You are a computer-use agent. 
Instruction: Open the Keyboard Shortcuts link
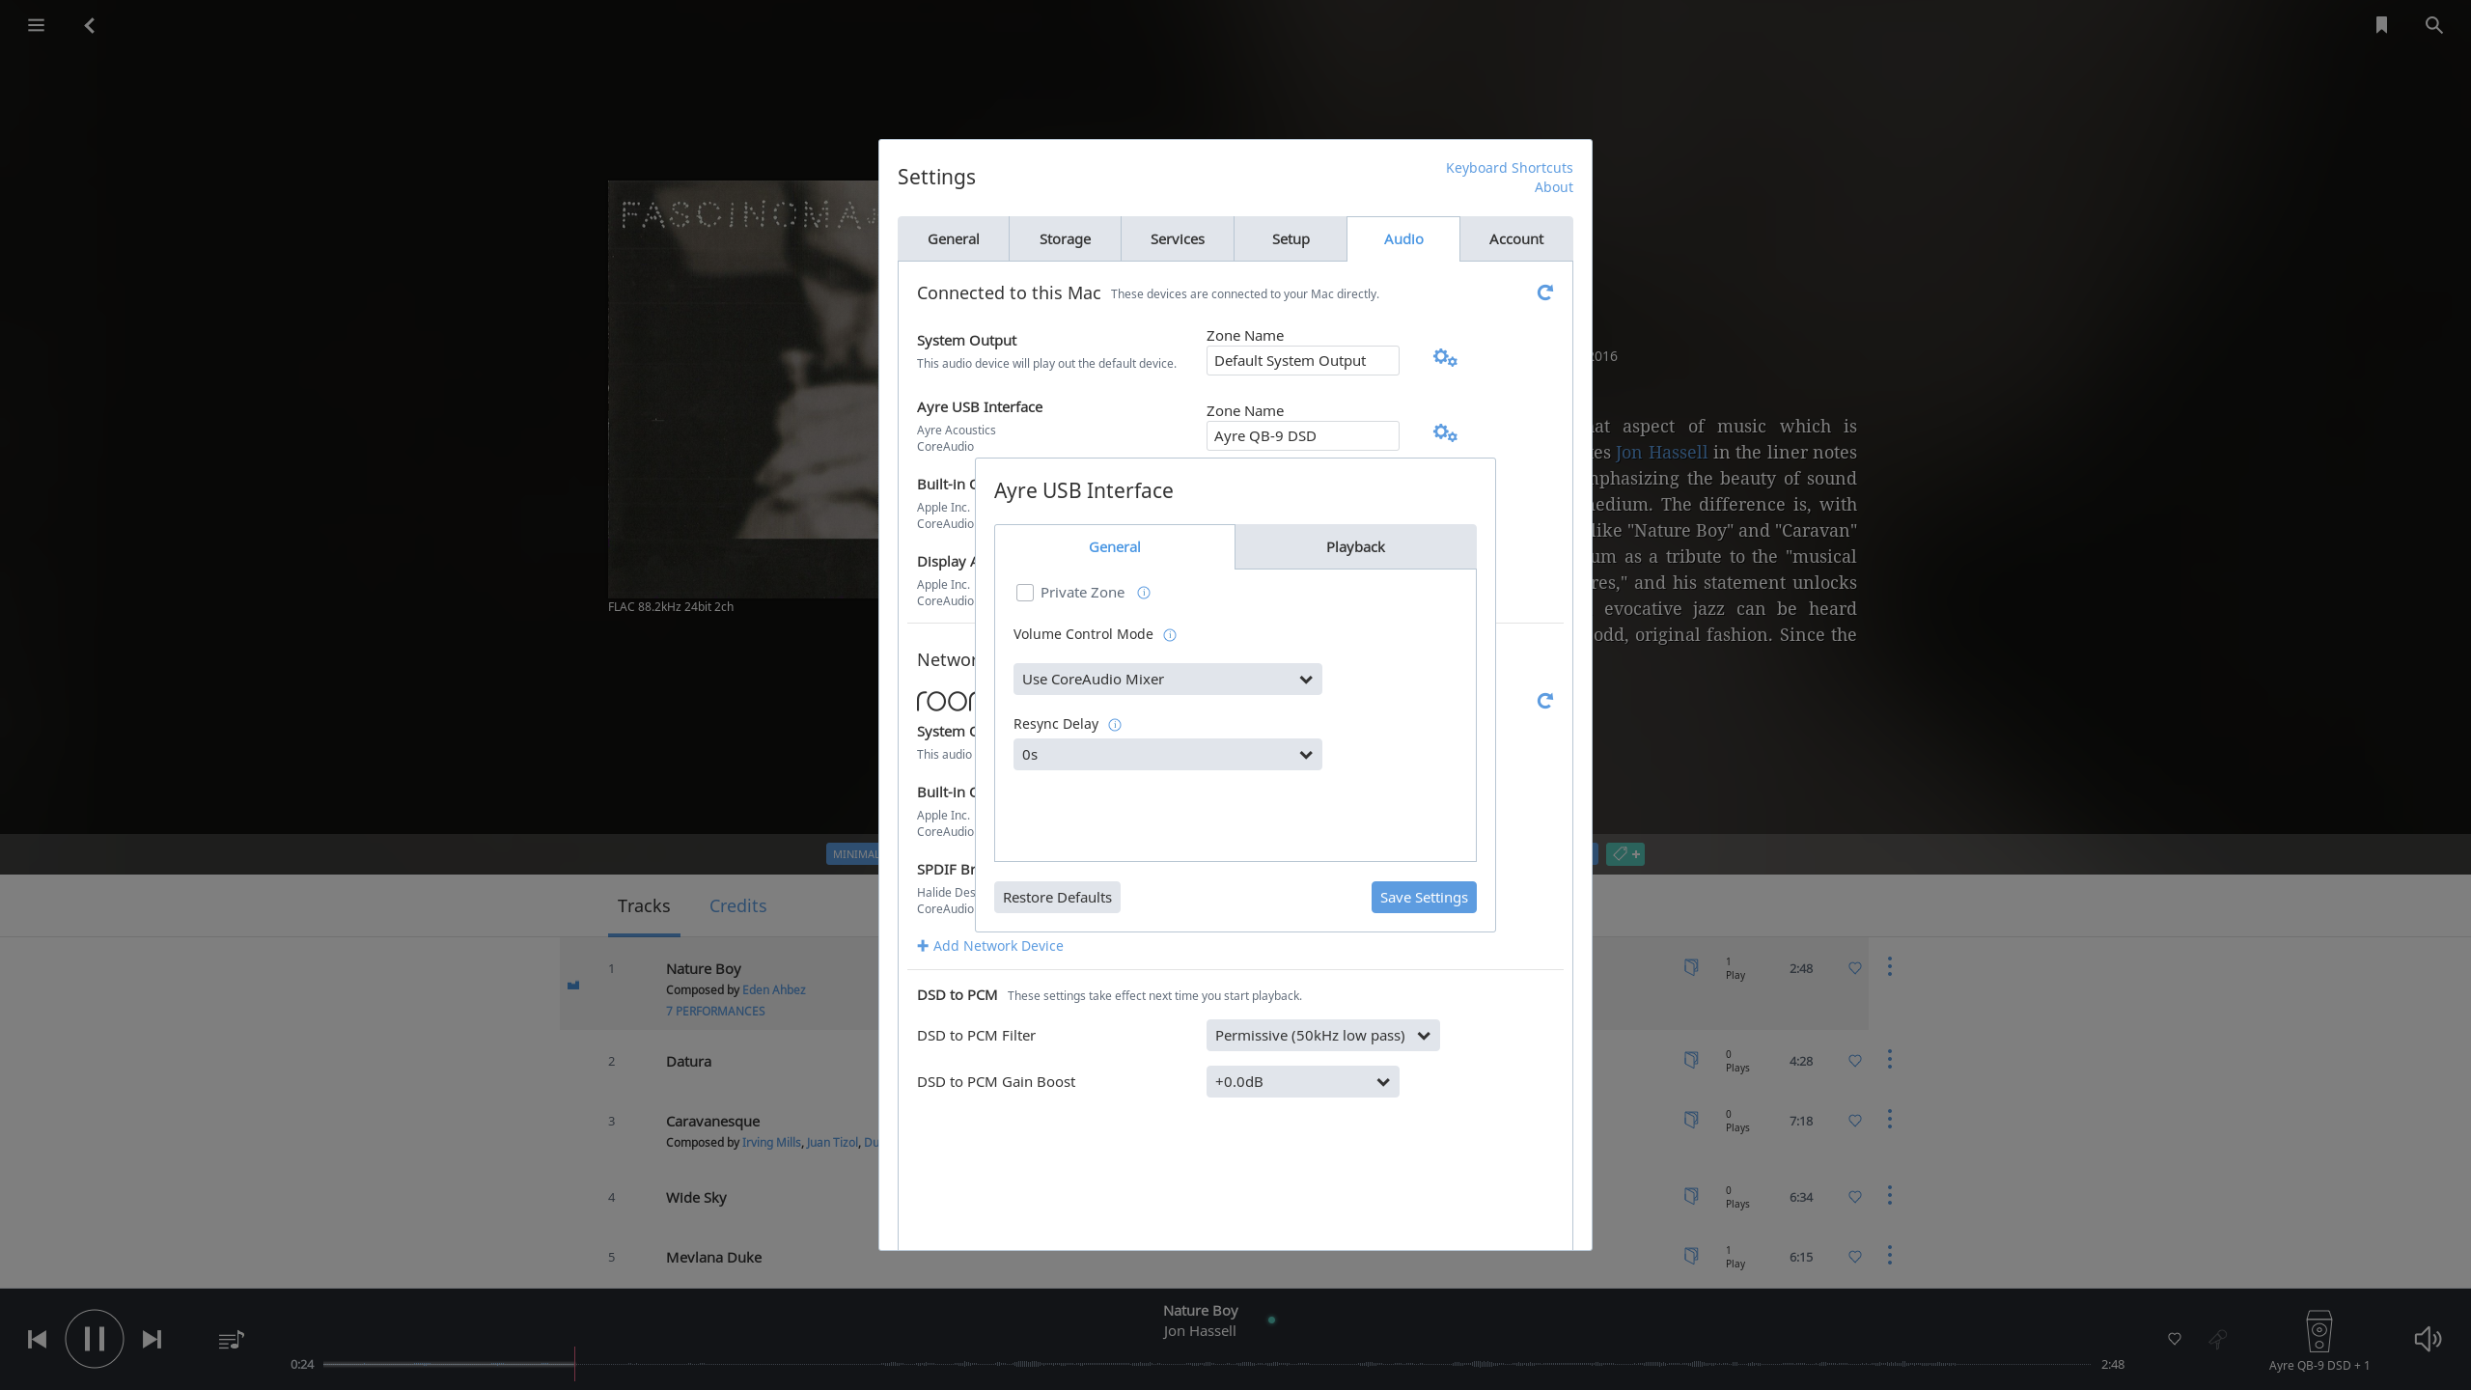pos(1509,168)
